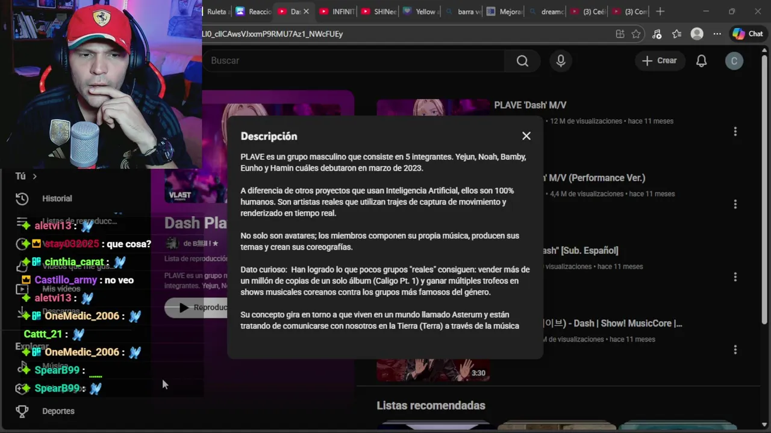The height and width of the screenshot is (433, 771).
Task: Switch to the Ruleta browser tab
Action: pos(217,11)
